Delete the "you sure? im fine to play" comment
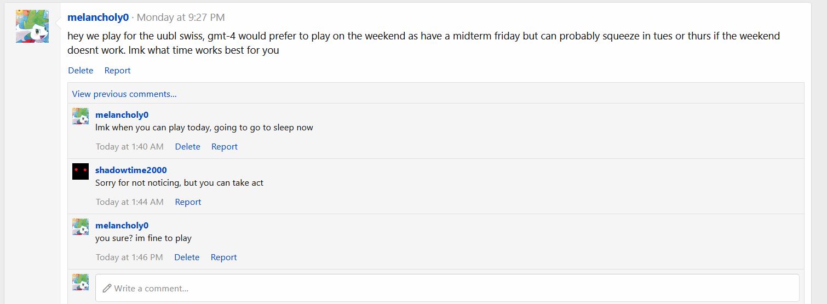Image resolution: width=827 pixels, height=304 pixels. pos(187,257)
